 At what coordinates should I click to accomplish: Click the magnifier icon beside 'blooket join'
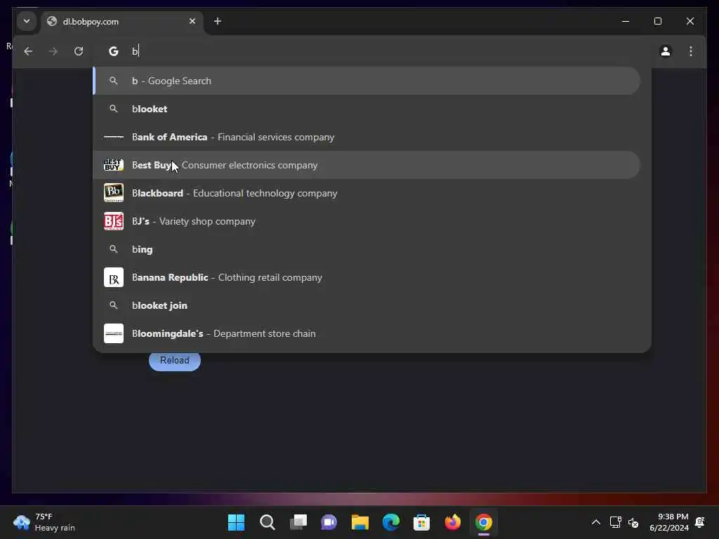pos(113,305)
